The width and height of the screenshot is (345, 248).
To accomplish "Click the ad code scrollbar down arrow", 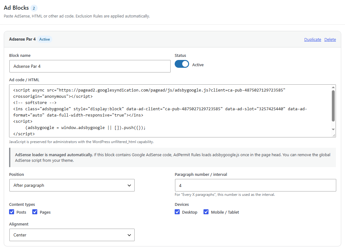I will 333,130.
